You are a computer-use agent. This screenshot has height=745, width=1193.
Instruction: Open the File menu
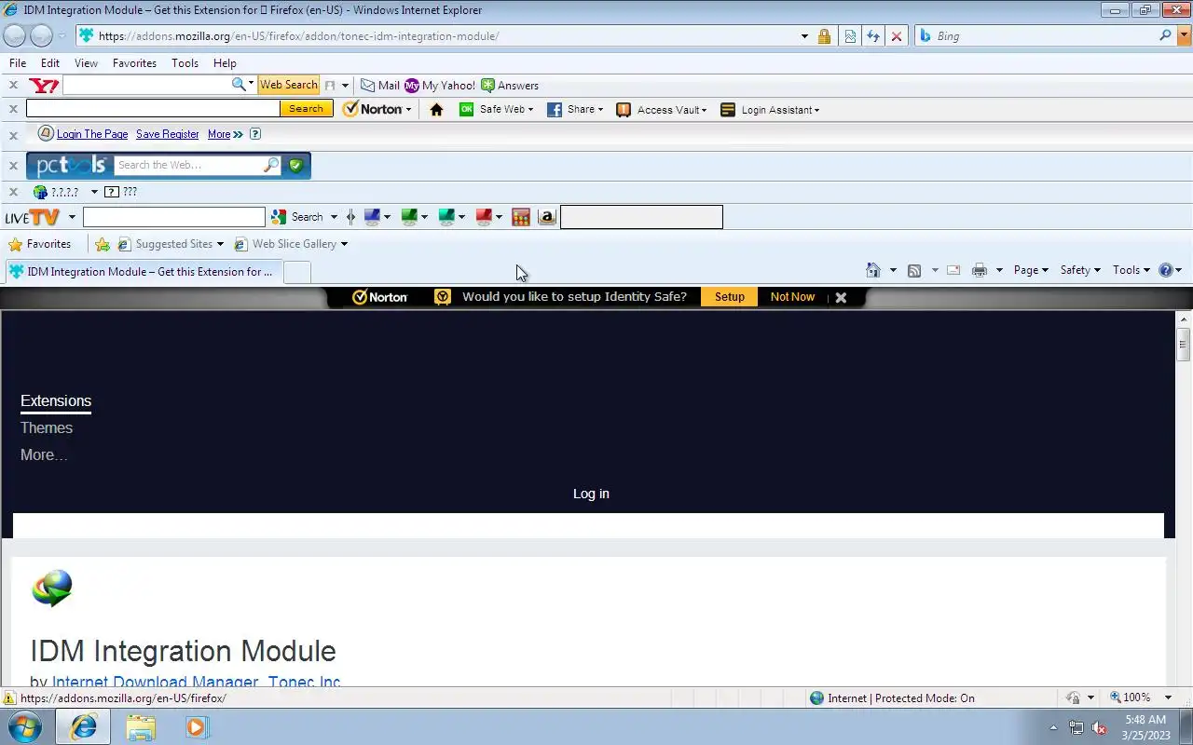[x=18, y=63]
